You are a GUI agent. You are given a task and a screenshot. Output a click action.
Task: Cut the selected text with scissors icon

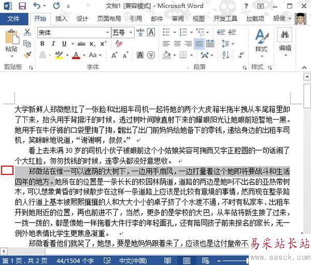tap(27, 32)
